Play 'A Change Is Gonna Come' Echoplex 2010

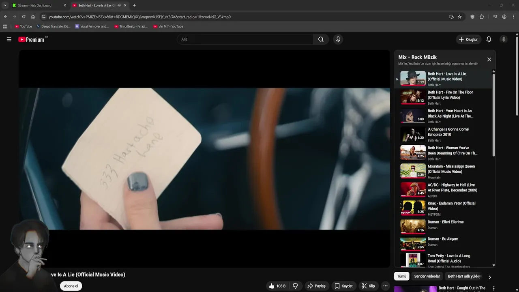(x=444, y=135)
